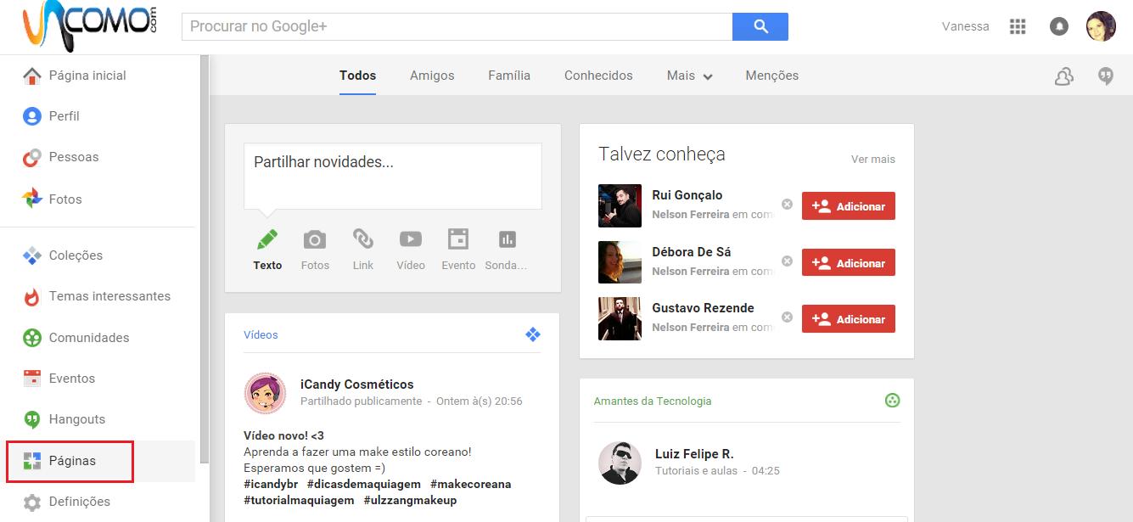Click the Procurar no Google+ search field
Image resolution: width=1133 pixels, height=522 pixels.
click(457, 26)
